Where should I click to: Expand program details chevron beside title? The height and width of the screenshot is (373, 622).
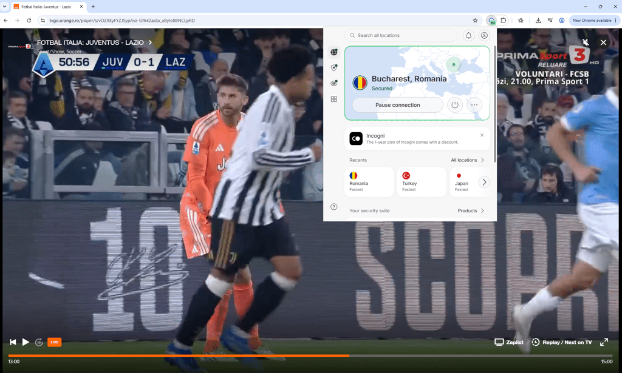(x=150, y=42)
